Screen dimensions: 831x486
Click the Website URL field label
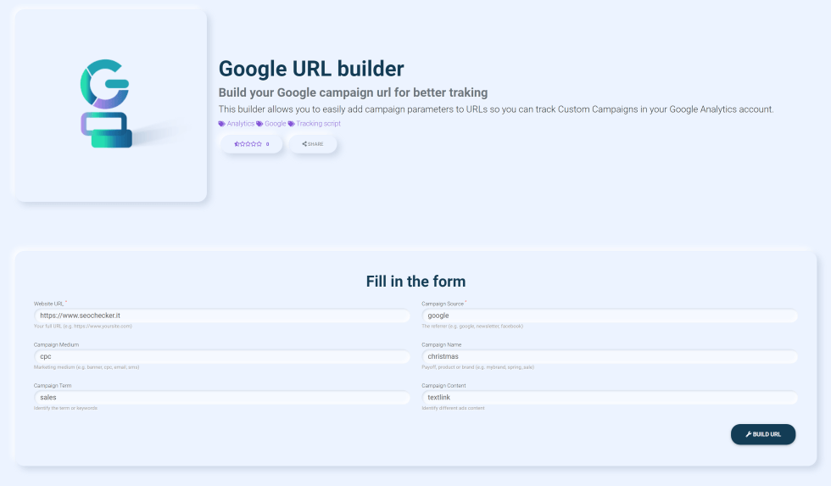click(49, 304)
